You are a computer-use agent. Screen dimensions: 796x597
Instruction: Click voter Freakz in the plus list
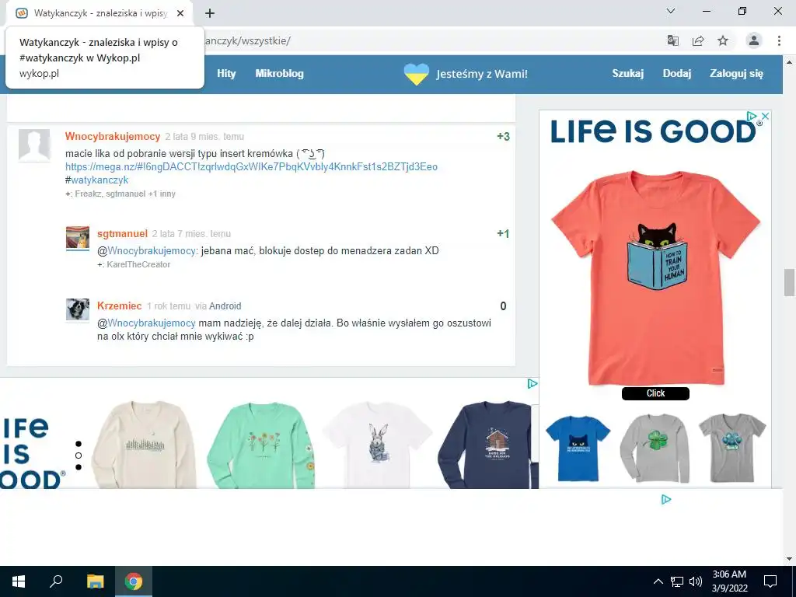(89, 194)
